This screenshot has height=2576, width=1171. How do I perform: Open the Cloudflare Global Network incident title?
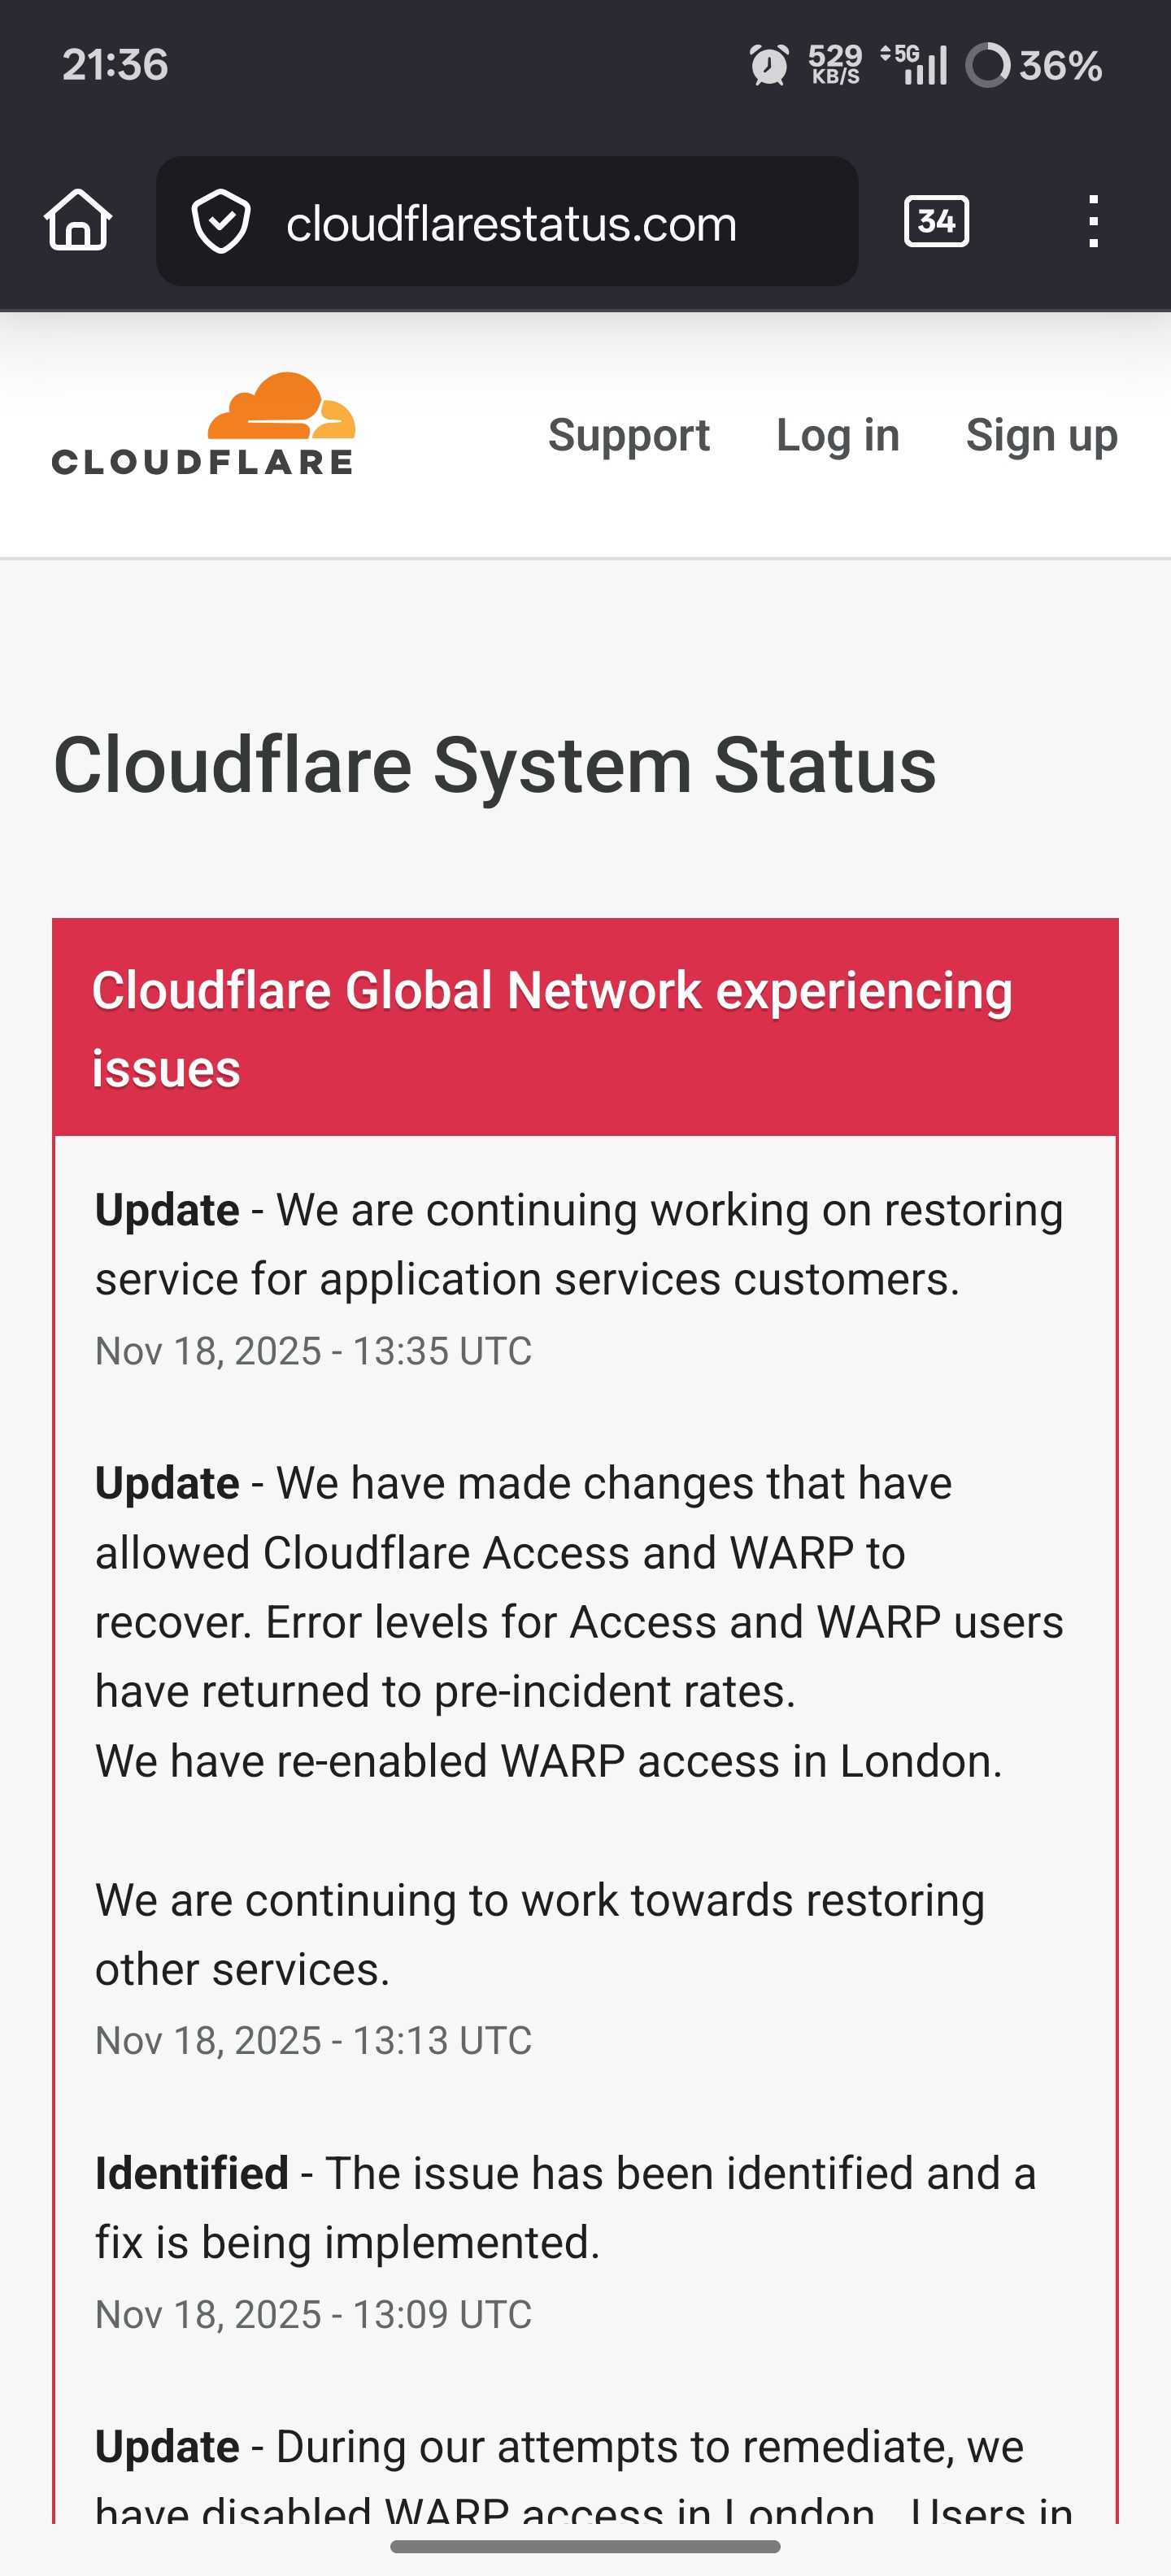[551, 1028]
